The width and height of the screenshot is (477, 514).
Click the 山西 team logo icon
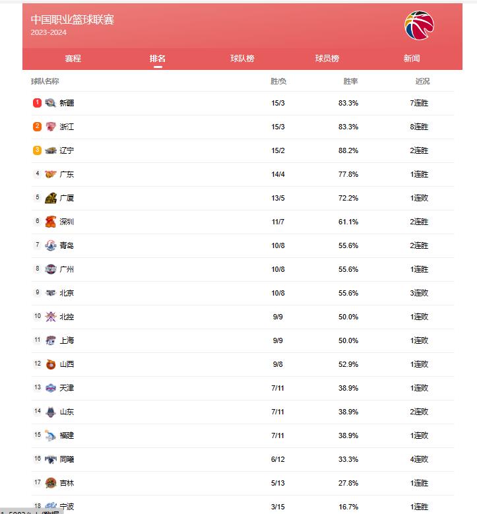coord(51,364)
